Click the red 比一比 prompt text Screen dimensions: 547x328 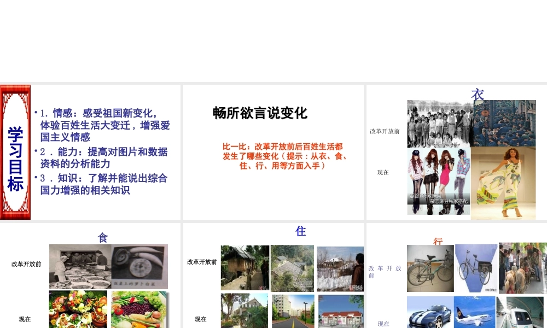point(284,156)
